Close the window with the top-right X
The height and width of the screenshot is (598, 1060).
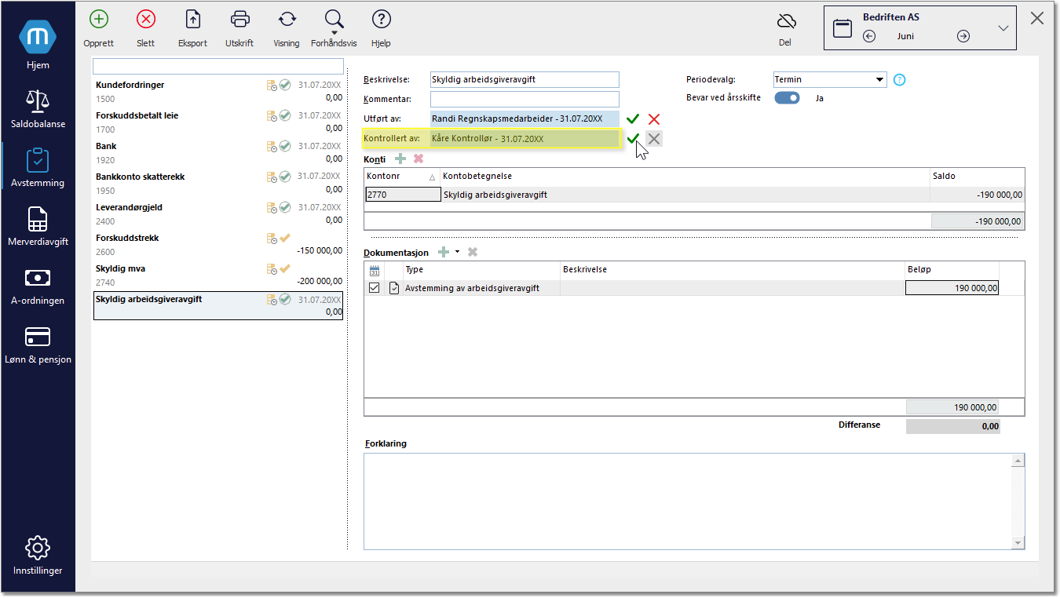pos(1037,18)
